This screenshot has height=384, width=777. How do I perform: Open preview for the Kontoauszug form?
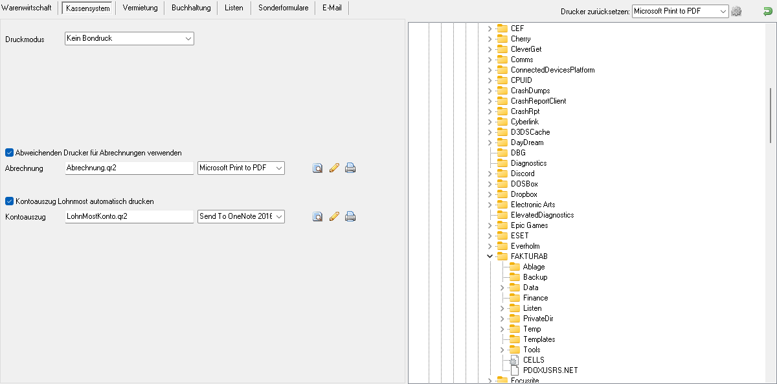(317, 217)
